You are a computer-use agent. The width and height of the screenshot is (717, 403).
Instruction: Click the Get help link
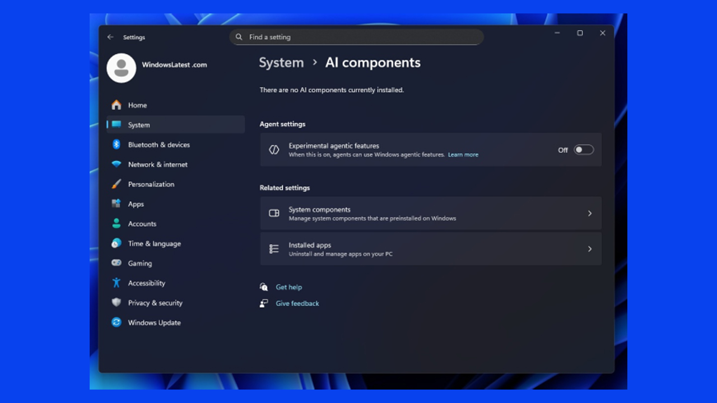pyautogui.click(x=289, y=287)
